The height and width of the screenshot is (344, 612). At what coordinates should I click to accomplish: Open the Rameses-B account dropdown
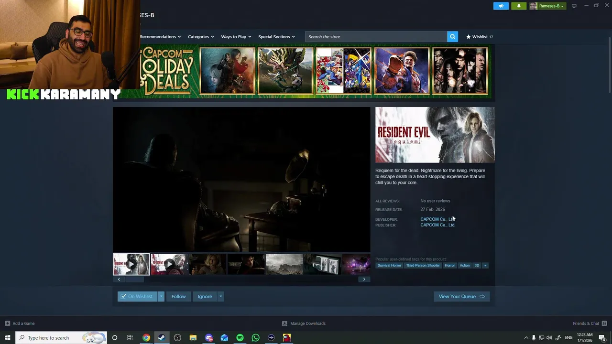pos(547,6)
